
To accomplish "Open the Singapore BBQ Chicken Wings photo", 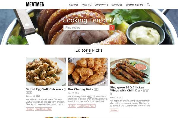I will tap(130, 71).
